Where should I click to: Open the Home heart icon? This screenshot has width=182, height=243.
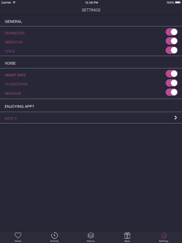(x=18, y=235)
